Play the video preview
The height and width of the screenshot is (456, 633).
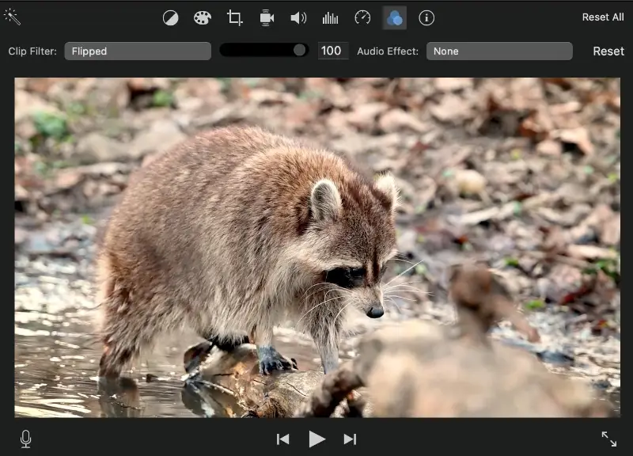tap(317, 439)
